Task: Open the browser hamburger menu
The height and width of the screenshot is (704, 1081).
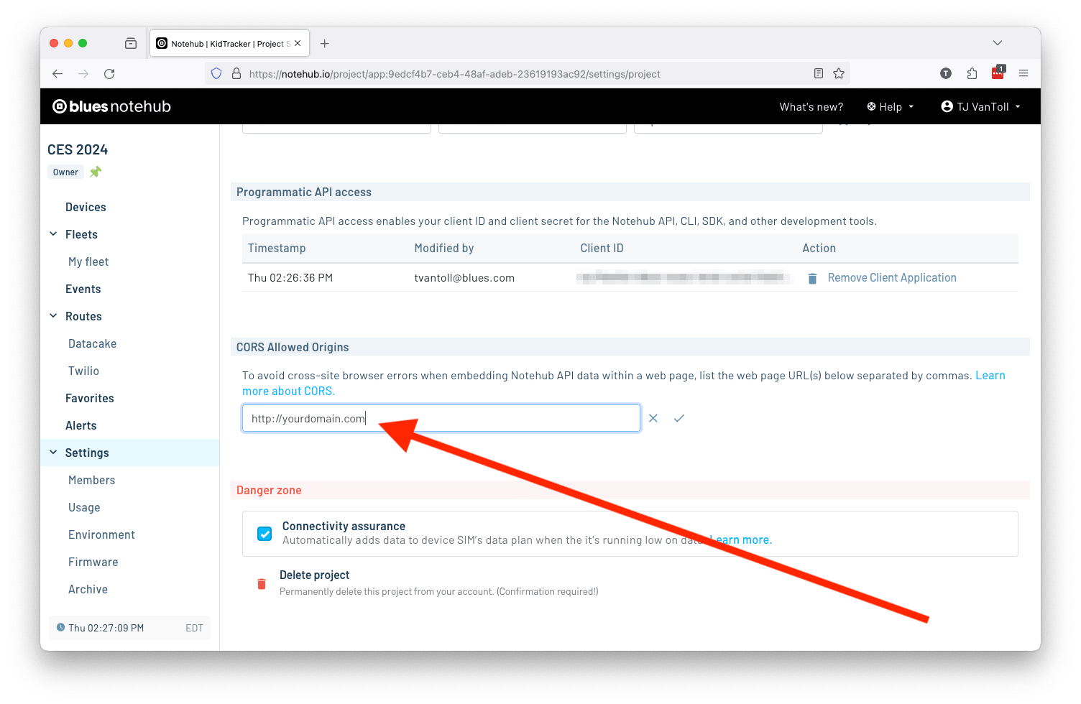Action: [x=1023, y=73]
